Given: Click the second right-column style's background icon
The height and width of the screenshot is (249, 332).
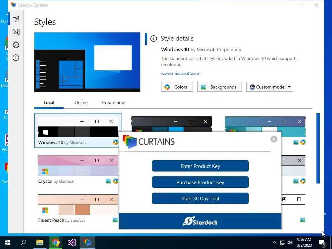Looking at the screenshot, I should (296, 181).
